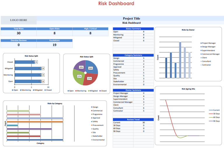Select the 60 Days legend swatch in Risk Ageing Mix
This screenshot has width=224, height=148.
(211, 117)
